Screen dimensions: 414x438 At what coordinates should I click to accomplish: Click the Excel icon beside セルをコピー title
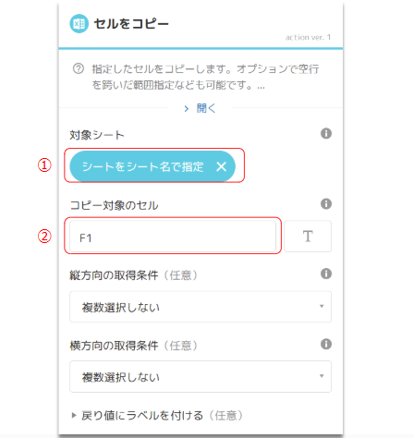79,24
